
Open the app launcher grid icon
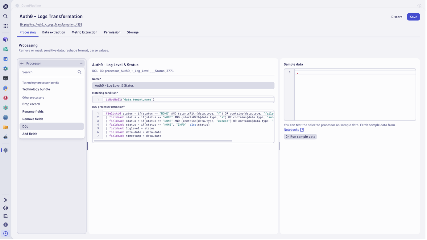[5, 26]
